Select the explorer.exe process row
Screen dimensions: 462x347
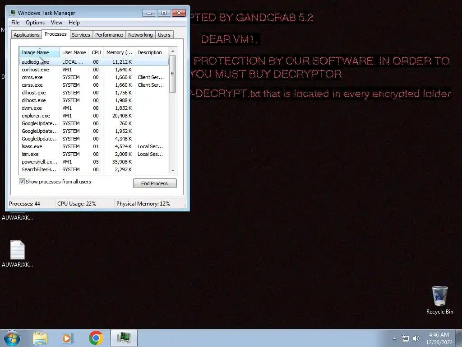tap(94, 116)
